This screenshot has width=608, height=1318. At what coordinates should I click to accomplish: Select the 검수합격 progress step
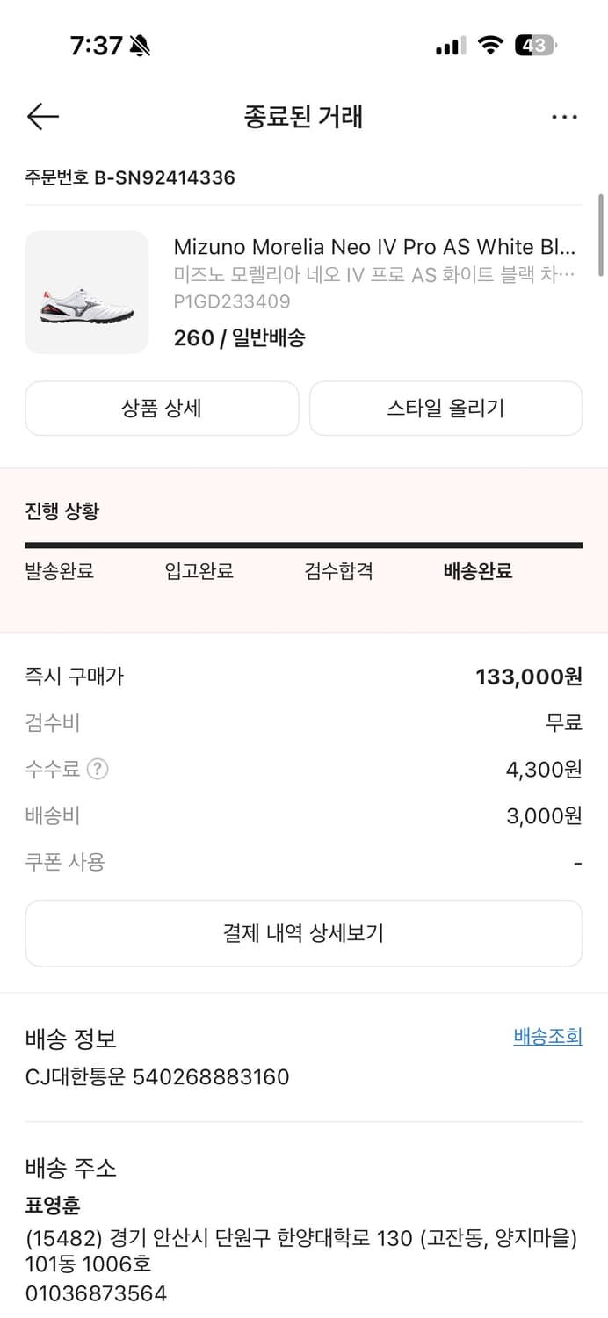tap(338, 571)
